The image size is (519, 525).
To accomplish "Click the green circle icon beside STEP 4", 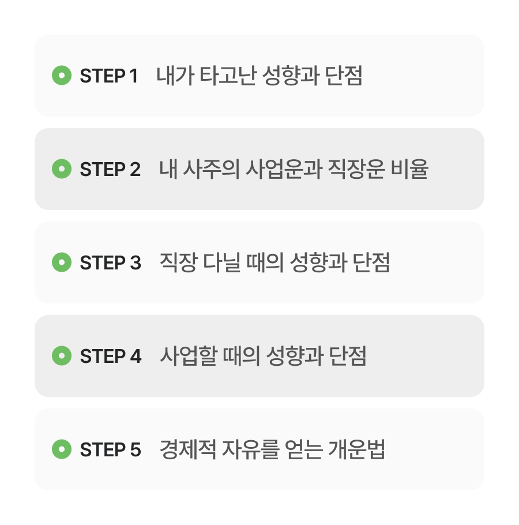I will [62, 355].
